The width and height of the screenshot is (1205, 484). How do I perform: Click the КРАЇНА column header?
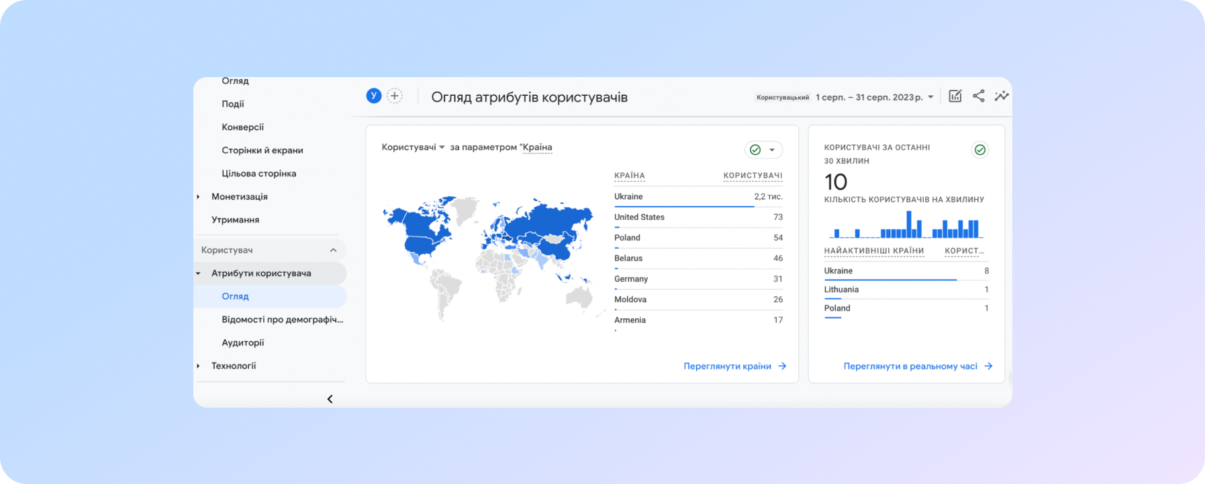pos(630,176)
